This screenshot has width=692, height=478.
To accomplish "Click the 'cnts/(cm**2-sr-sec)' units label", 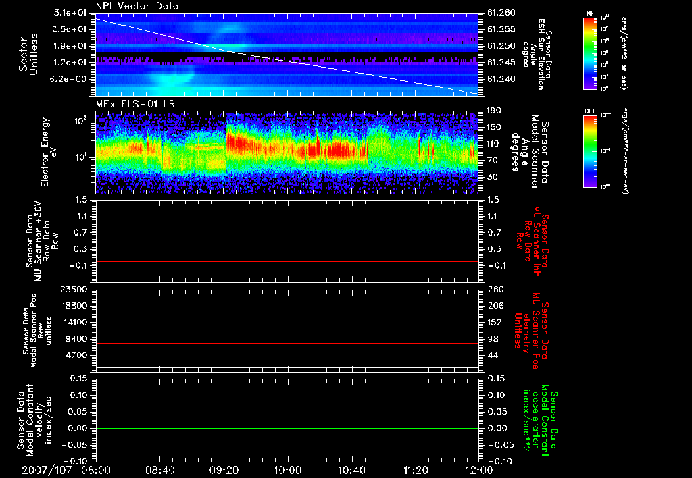I will pos(624,53).
